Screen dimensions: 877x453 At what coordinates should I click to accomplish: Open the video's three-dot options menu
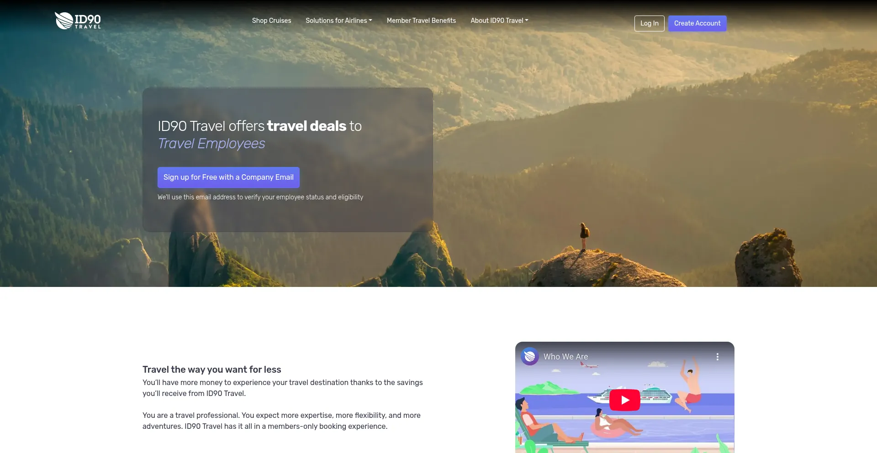[x=717, y=357]
